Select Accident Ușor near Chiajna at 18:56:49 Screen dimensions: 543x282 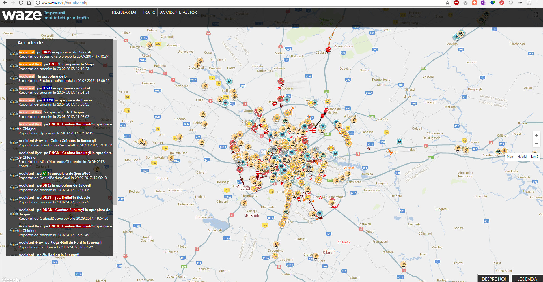(x=61, y=230)
